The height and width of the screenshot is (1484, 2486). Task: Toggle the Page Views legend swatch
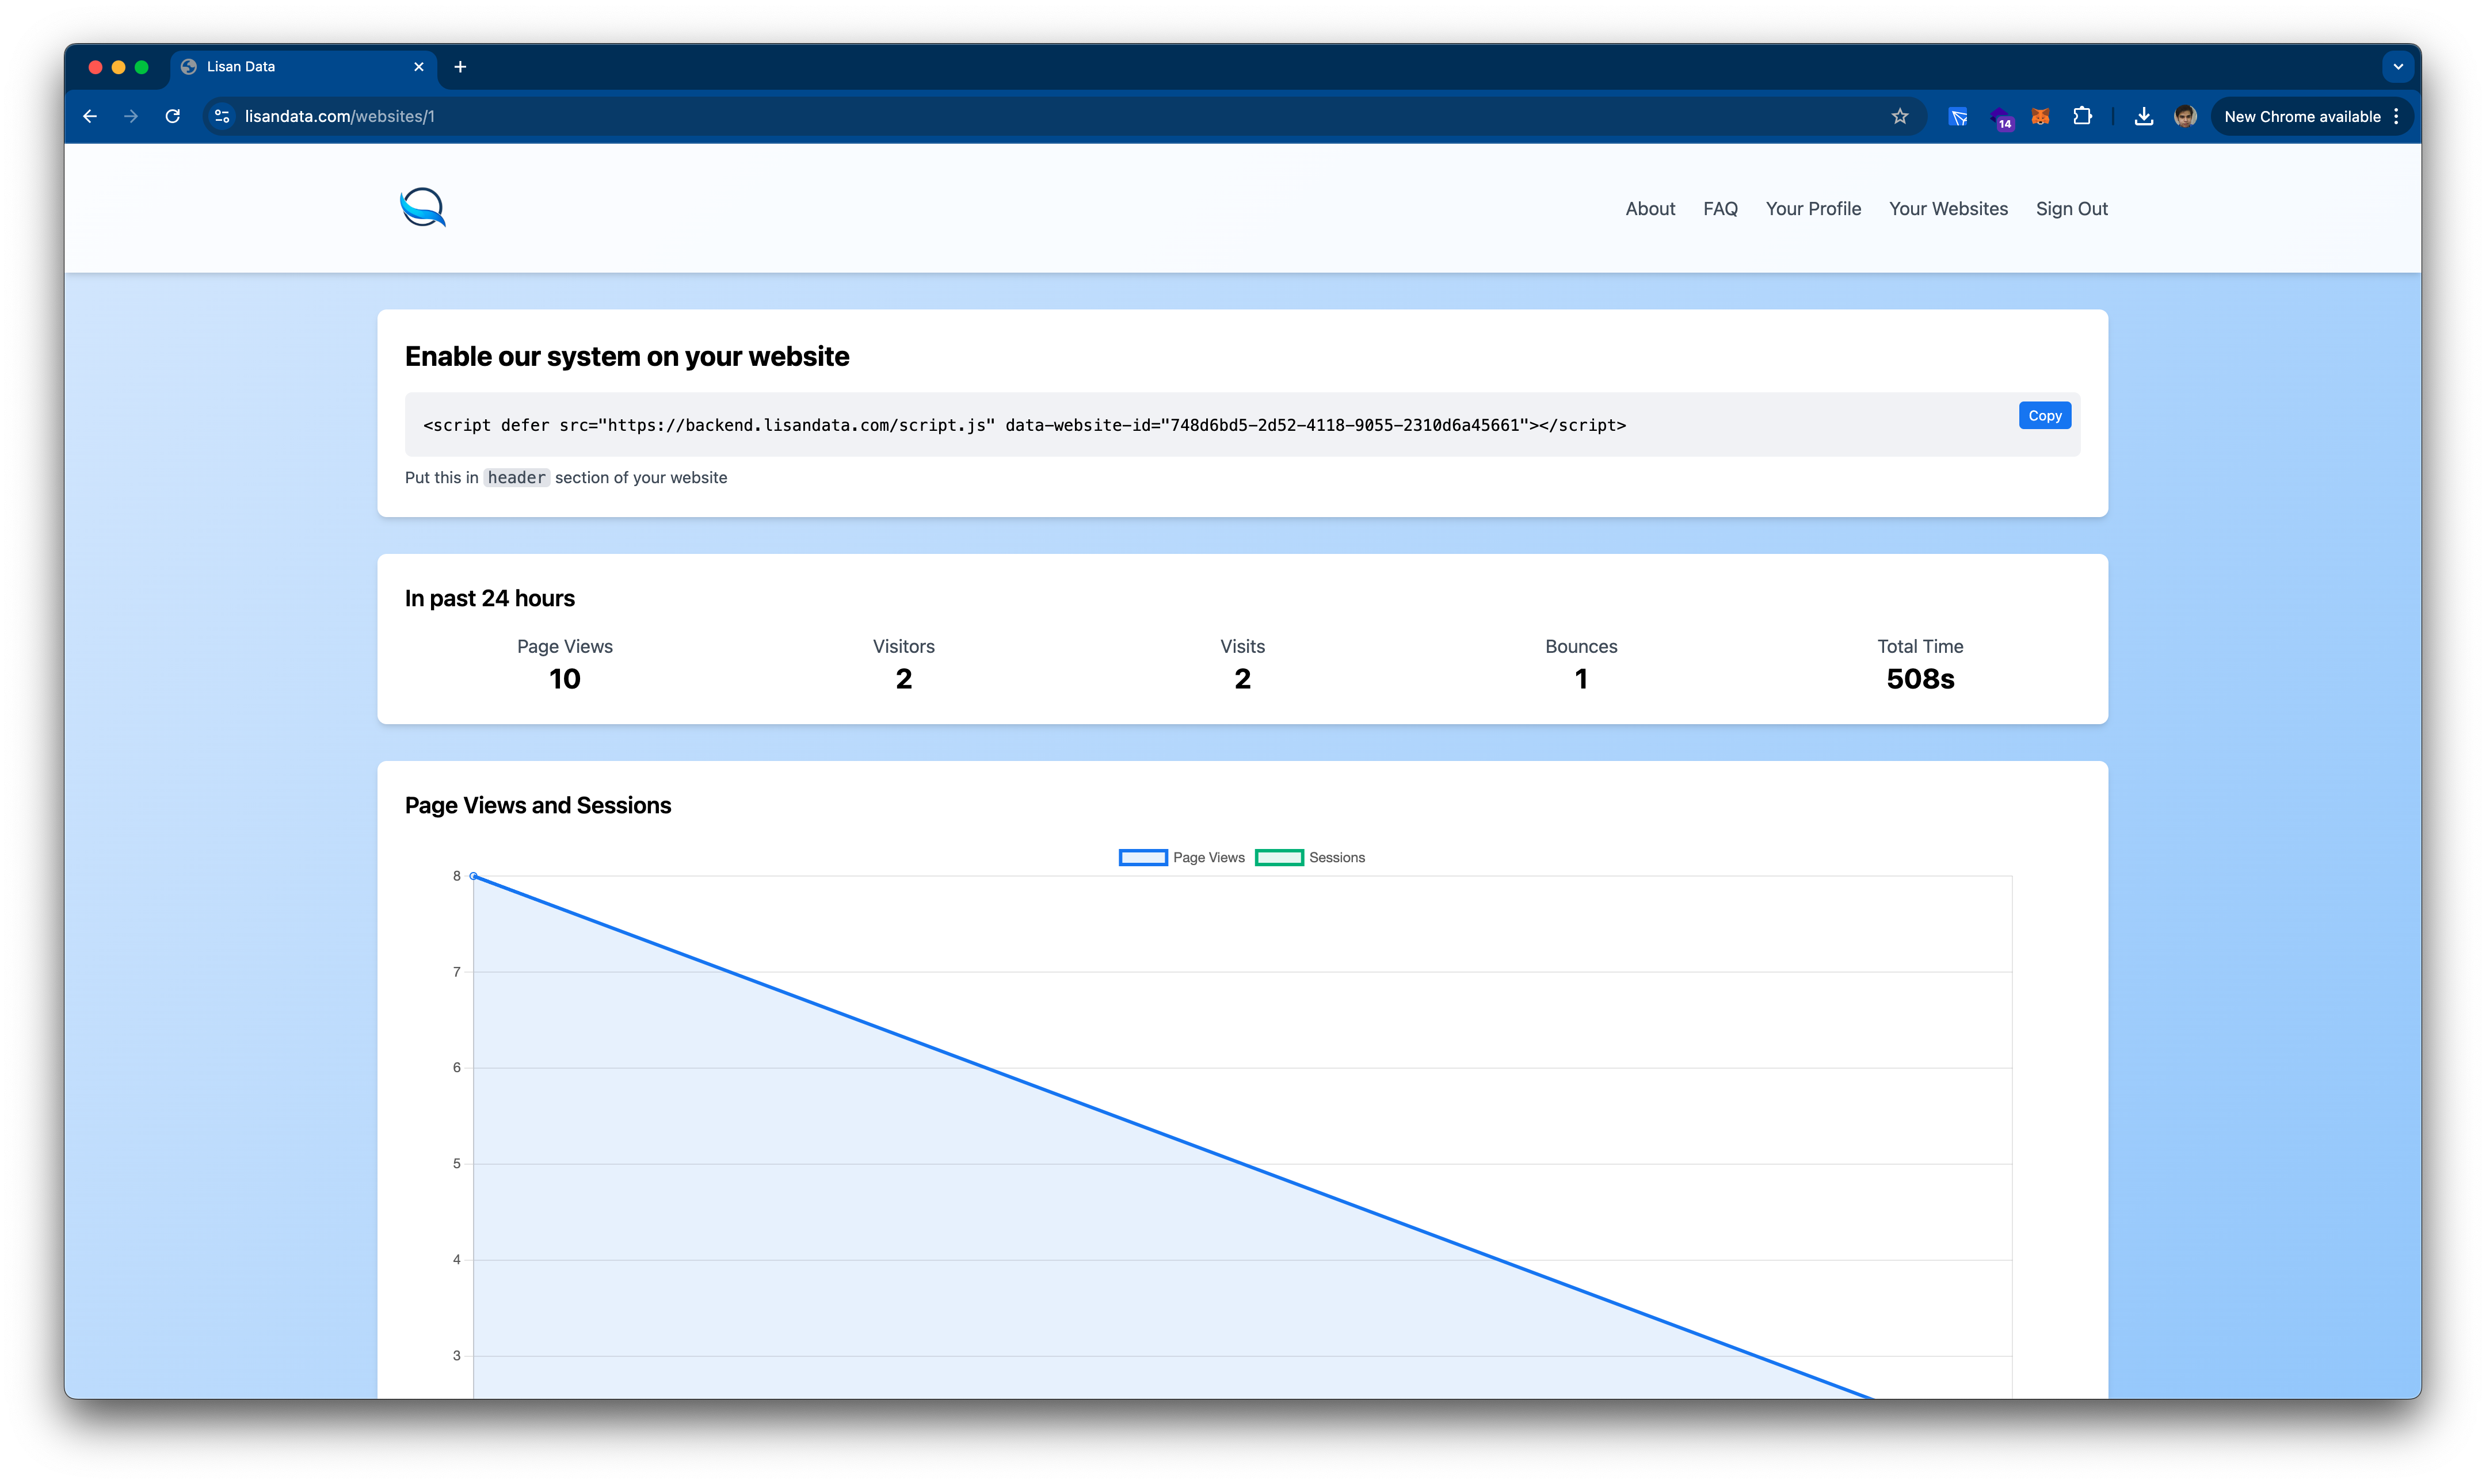(1142, 858)
